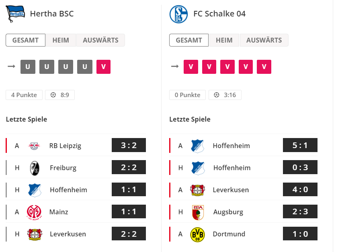Image resolution: width=338 pixels, height=252 pixels.
Task: Click Hertha's pink V form badge
Action: pos(103,67)
